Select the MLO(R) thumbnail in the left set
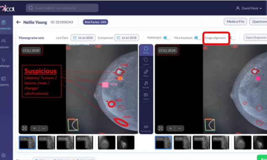 (x=65, y=142)
